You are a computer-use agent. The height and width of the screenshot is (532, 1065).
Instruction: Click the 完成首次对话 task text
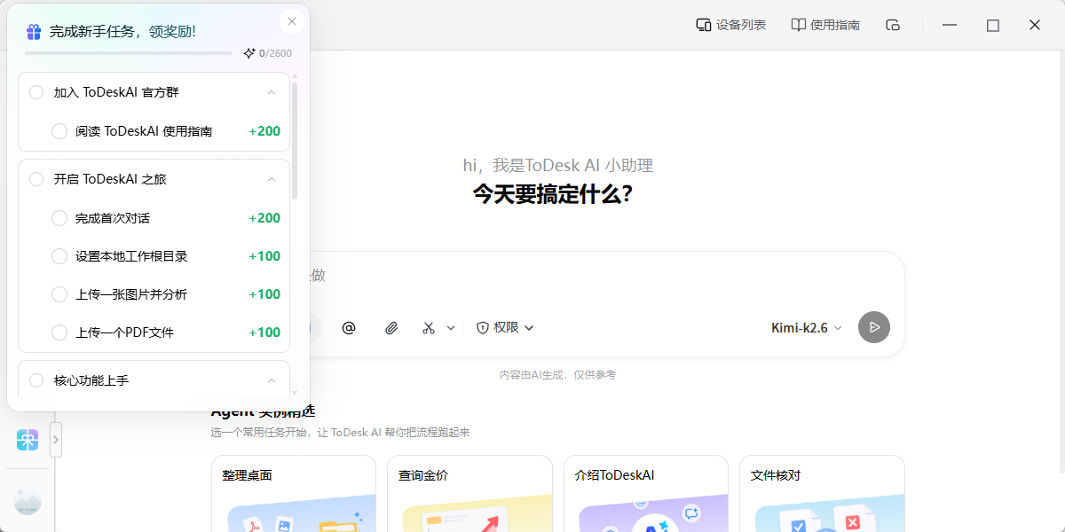click(x=113, y=218)
